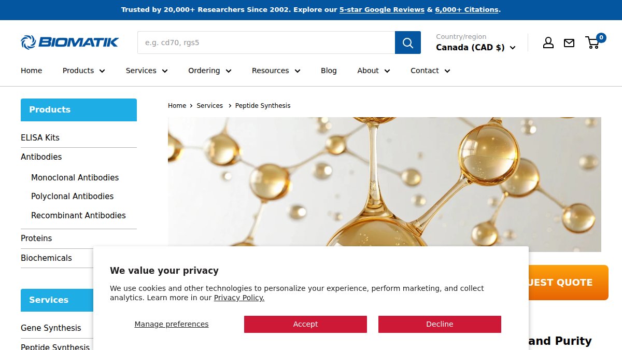Viewport: 622px width, 350px height.
Task: Open Biochemicals in the sidebar
Action: coord(46,258)
